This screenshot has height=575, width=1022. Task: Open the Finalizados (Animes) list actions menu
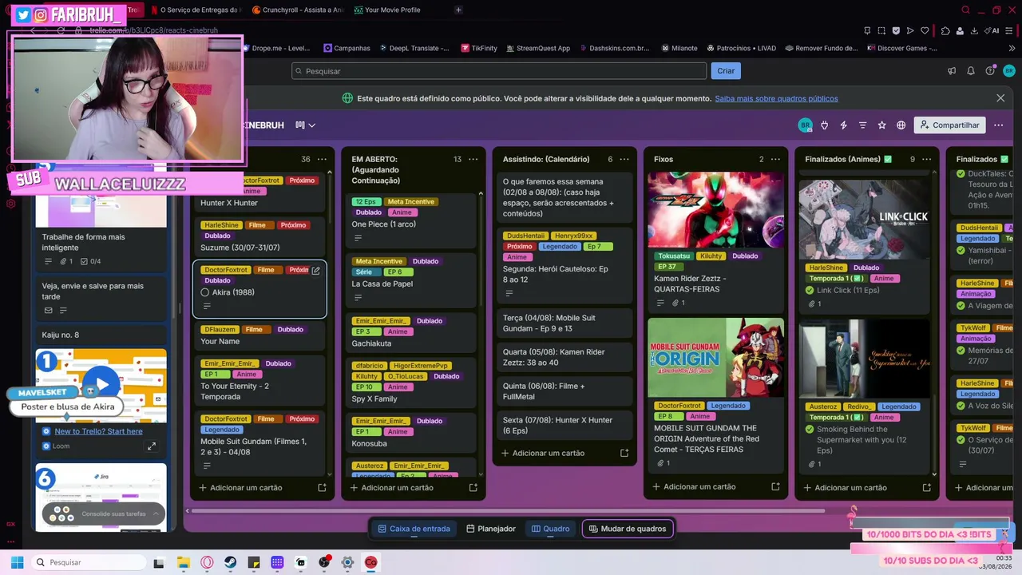[926, 159]
